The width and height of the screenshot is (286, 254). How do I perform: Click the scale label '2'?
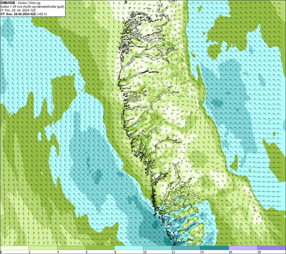[29, 252]
